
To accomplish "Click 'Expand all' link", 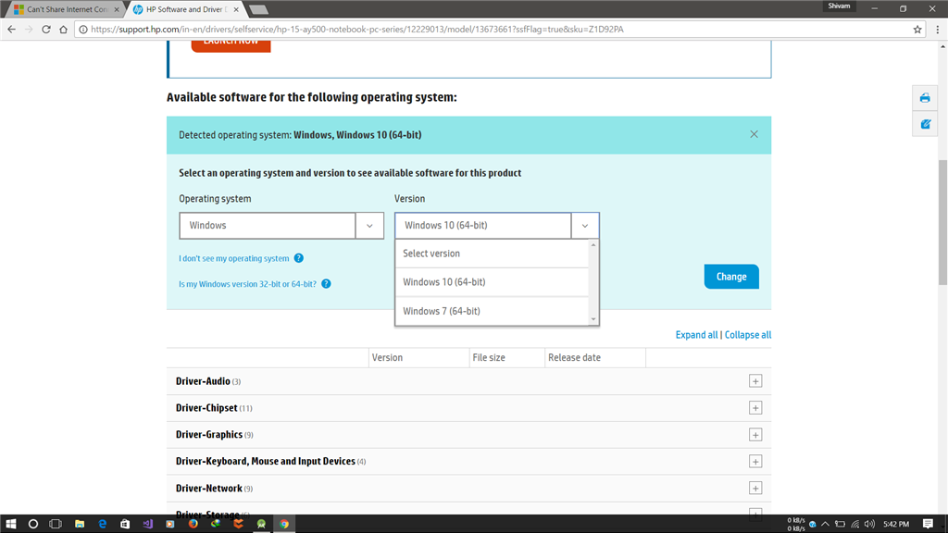I will pyautogui.click(x=696, y=335).
